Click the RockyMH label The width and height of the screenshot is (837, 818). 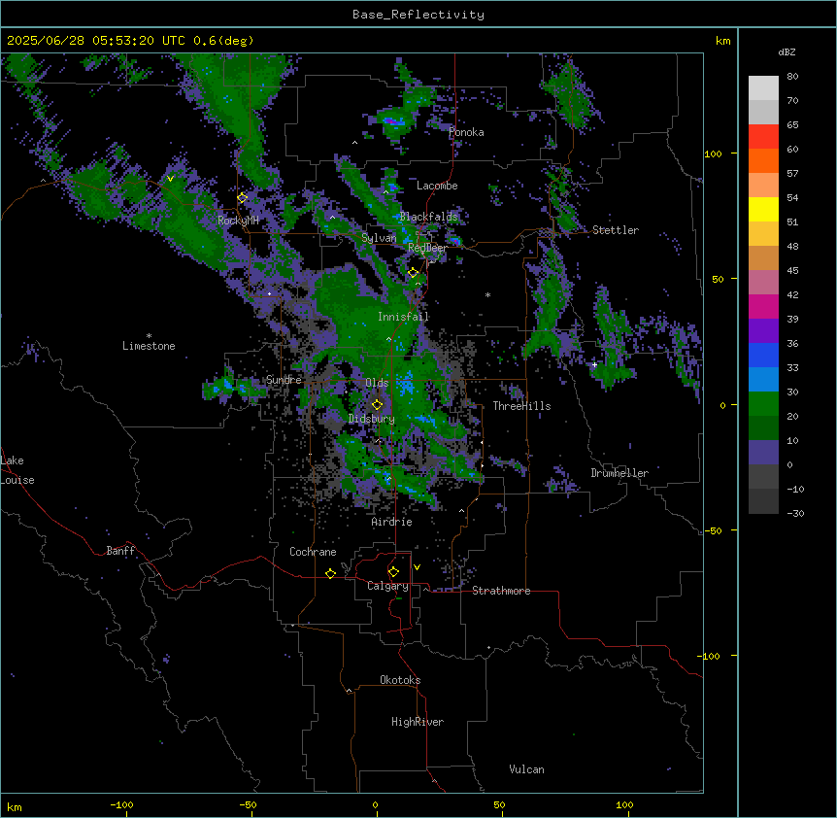238,221
